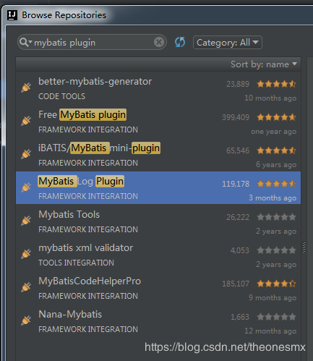313x361 pixels.
Task: Click the splitter grip beside plugin list
Action: tap(304, 247)
